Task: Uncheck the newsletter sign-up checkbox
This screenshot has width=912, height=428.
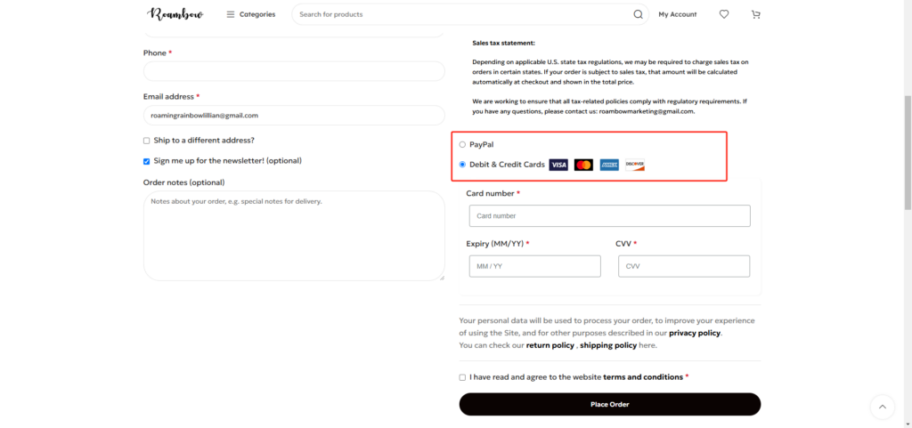Action: click(x=147, y=161)
